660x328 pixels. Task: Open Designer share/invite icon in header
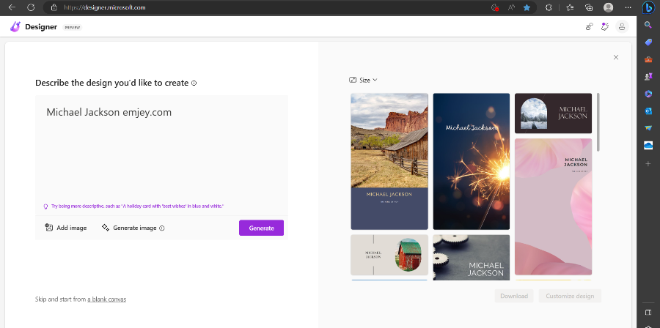590,27
